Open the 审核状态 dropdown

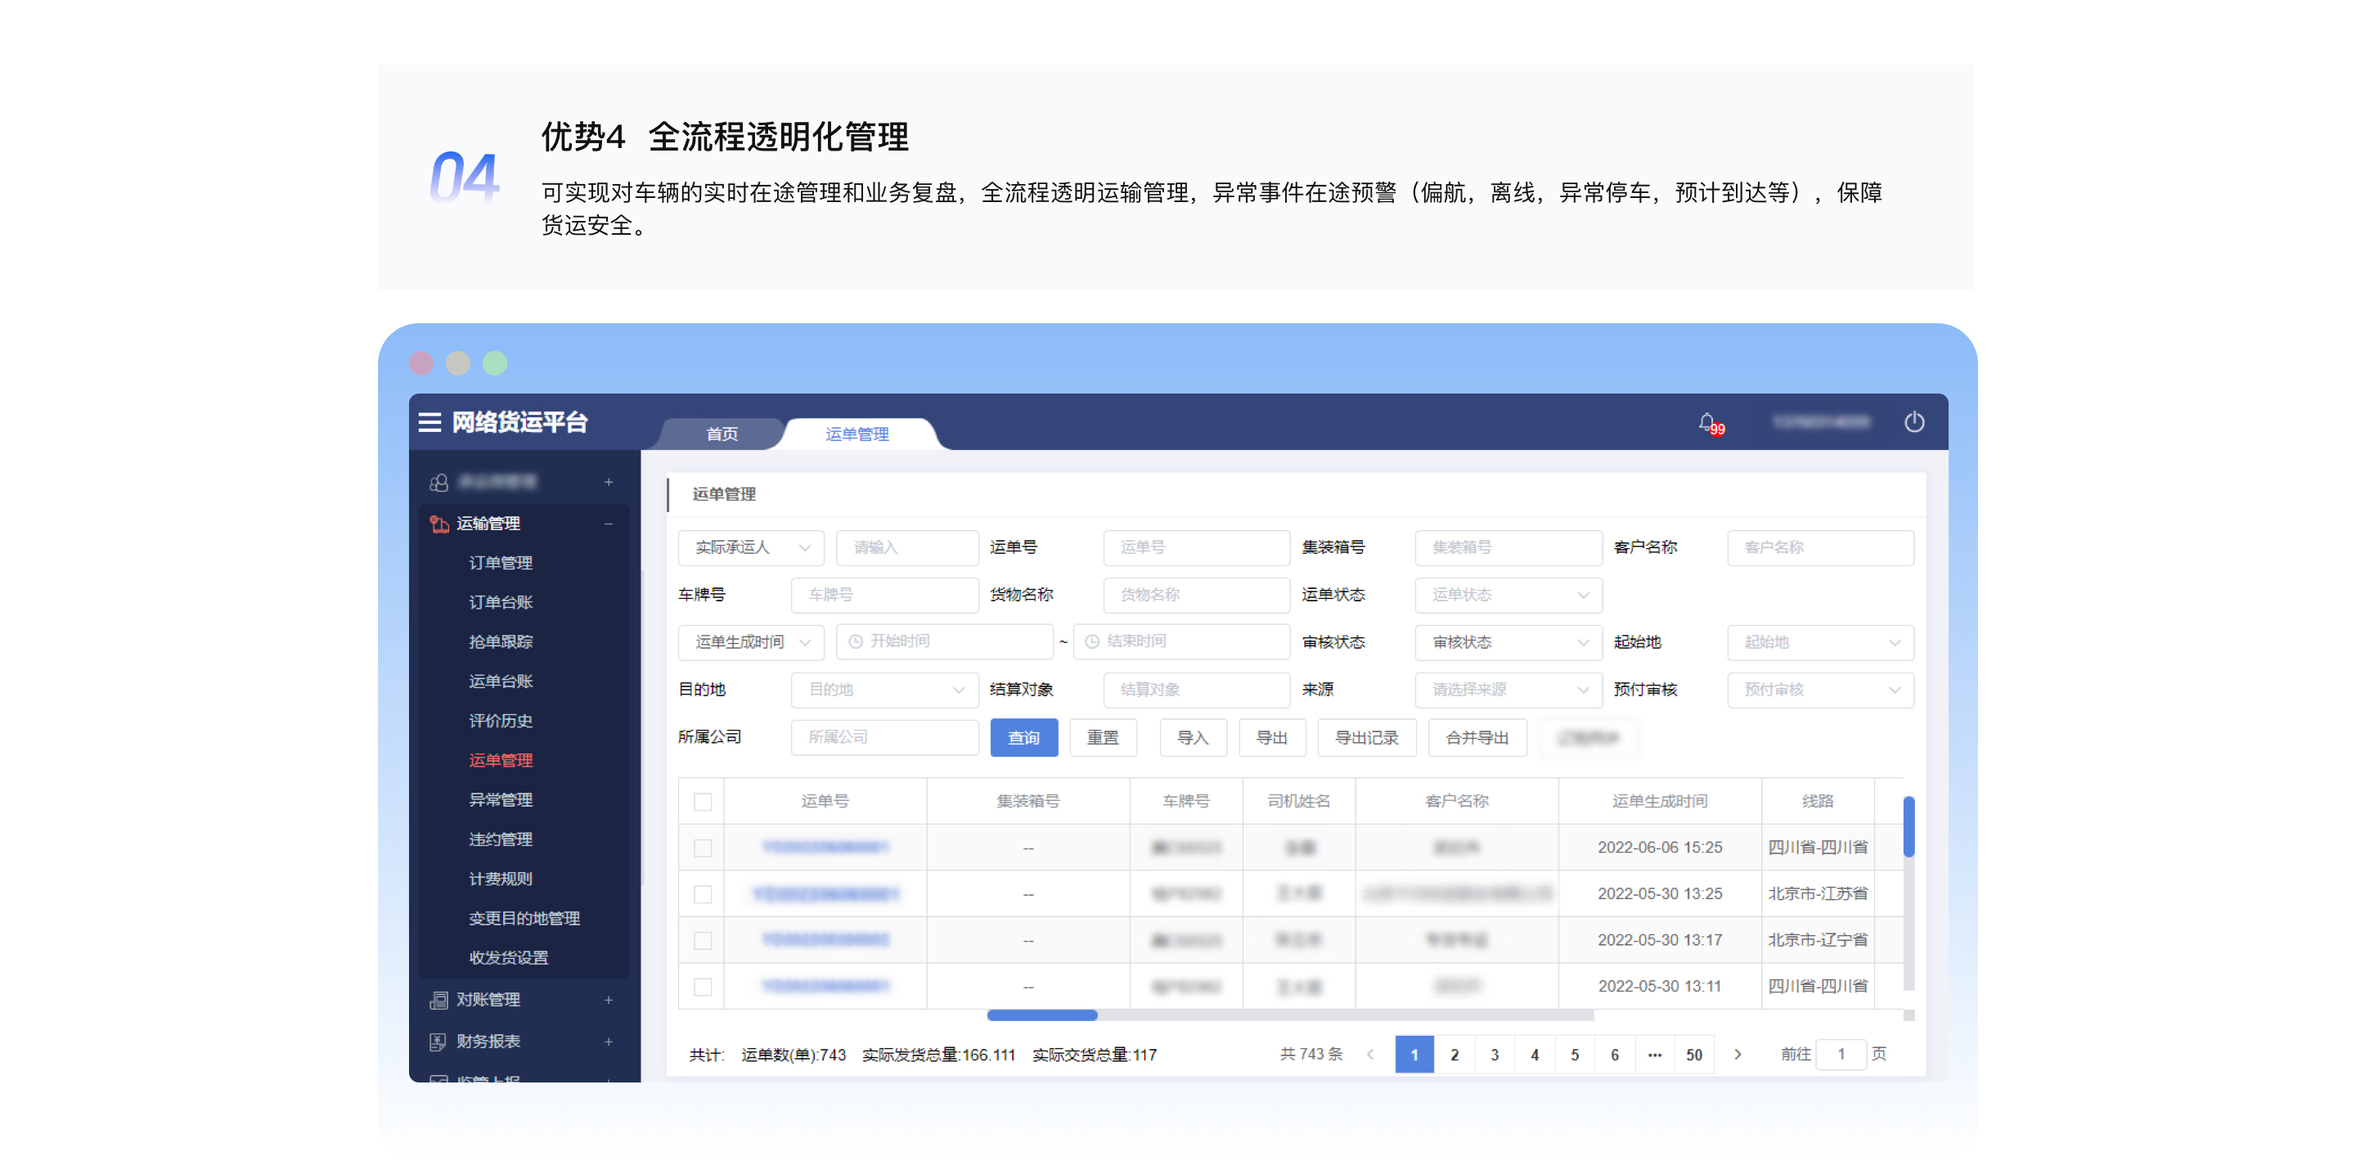click(1508, 642)
